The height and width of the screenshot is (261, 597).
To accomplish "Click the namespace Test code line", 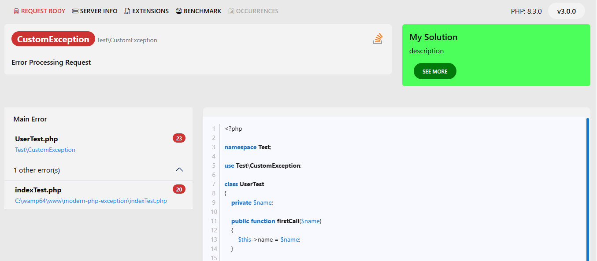I will click(248, 147).
